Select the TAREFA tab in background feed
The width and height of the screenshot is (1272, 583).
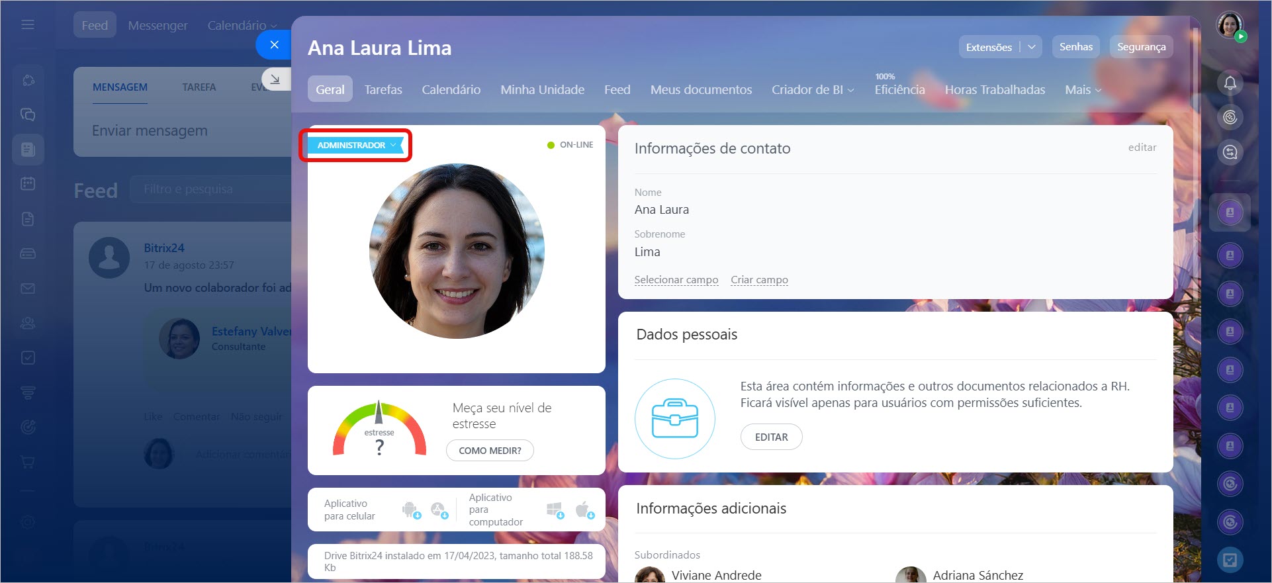[x=199, y=87]
